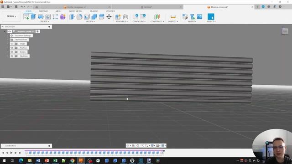This screenshot has height=164, width=292.
Task: Open the Measure tool icon
Action: [173, 17]
